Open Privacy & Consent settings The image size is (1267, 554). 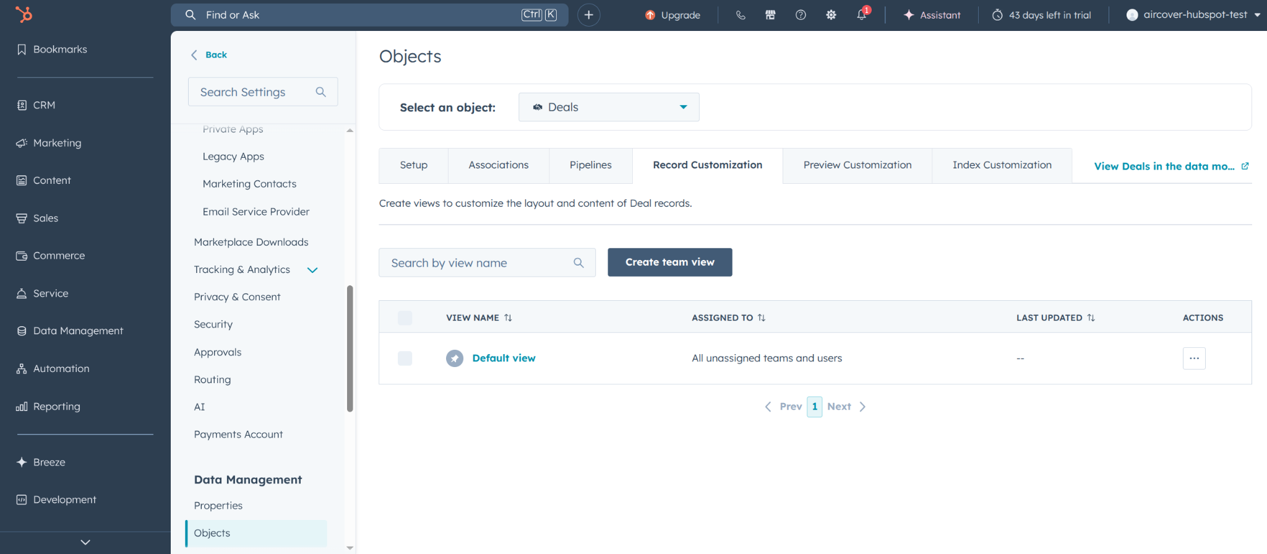pyautogui.click(x=237, y=297)
